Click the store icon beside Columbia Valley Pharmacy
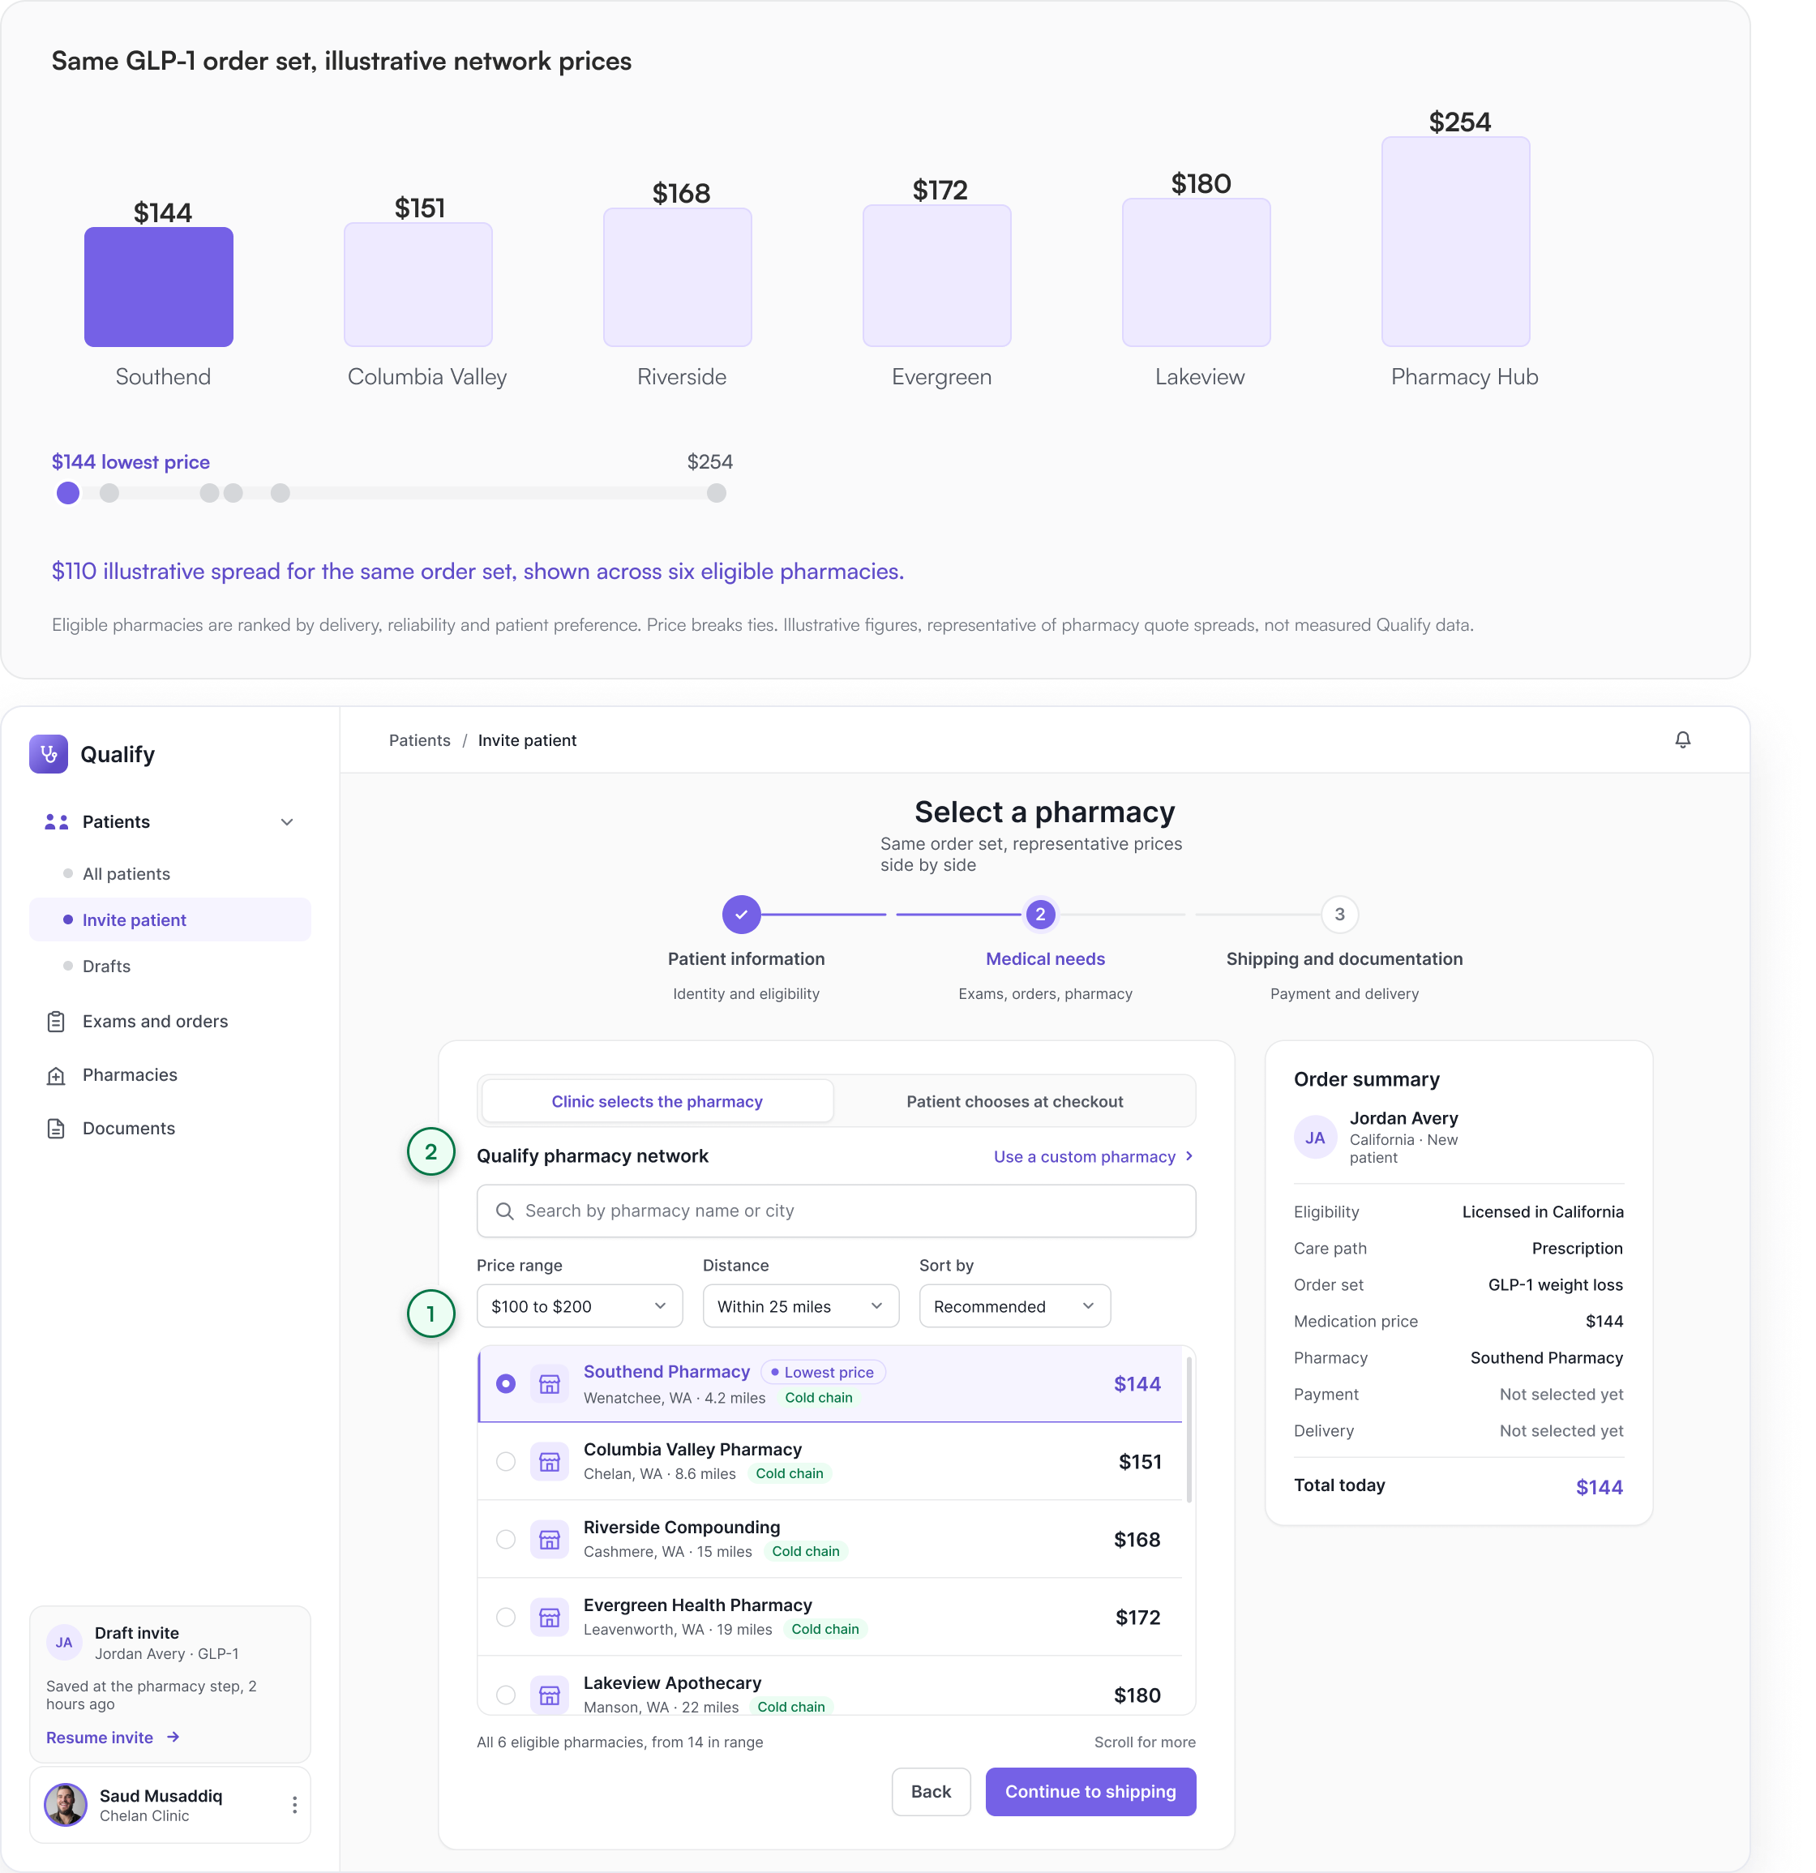Screen dimensions: 1816x1873 550,1462
